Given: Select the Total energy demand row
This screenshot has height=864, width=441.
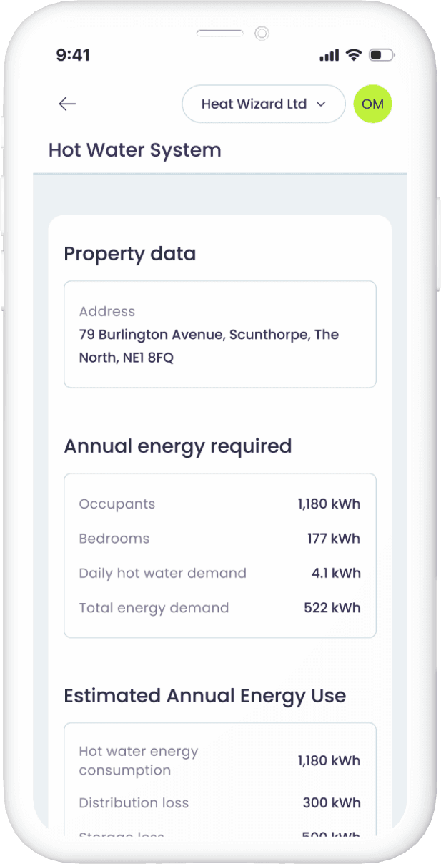Looking at the screenshot, I should click(219, 607).
